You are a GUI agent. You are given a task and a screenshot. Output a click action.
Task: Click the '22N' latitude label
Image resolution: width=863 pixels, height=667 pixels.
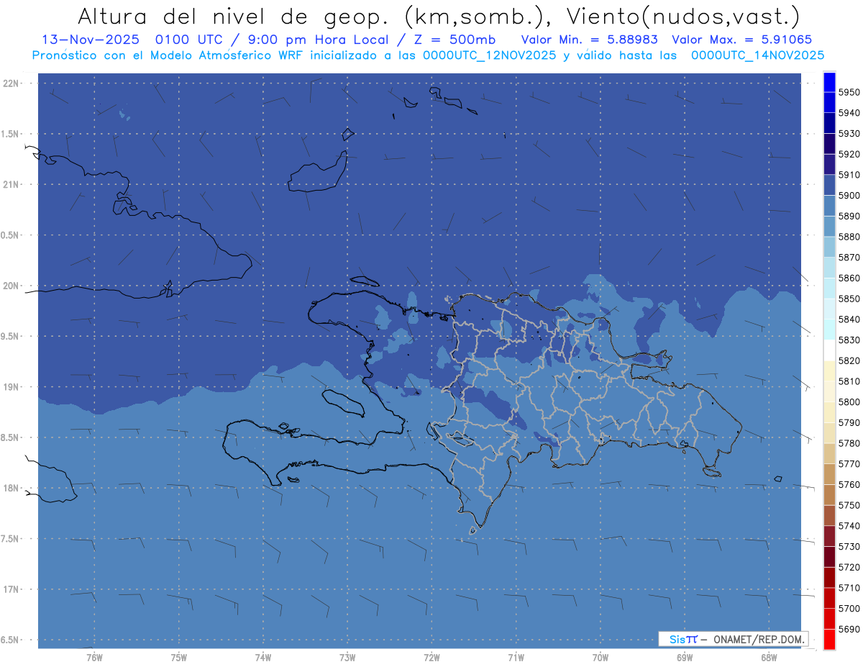pyautogui.click(x=11, y=83)
